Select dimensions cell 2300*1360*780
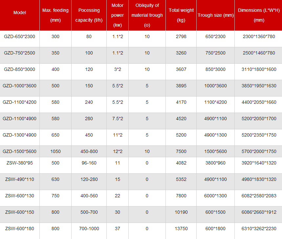 point(259,36)
